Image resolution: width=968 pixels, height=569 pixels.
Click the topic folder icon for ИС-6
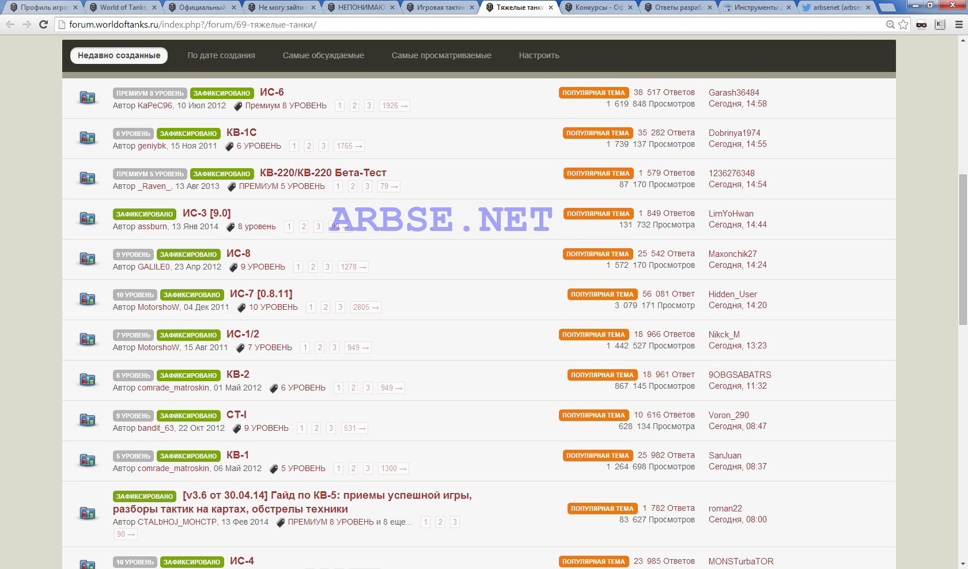88,97
